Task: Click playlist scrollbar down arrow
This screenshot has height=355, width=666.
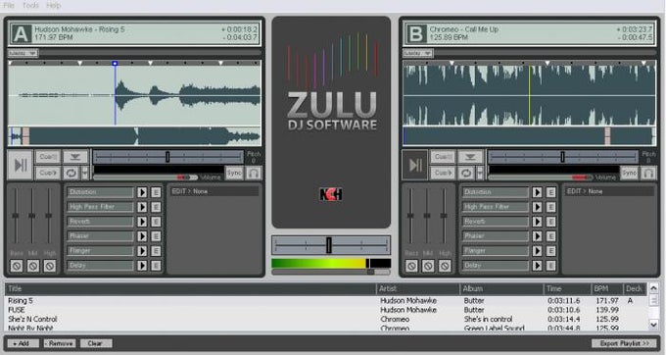Action: [653, 325]
